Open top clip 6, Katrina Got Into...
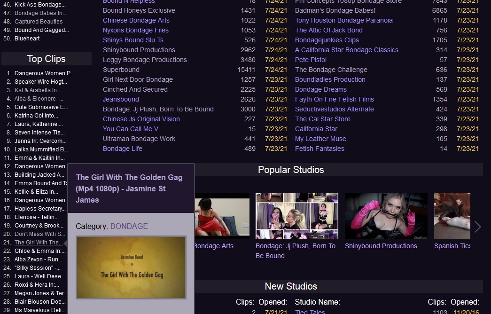This screenshot has height=314, width=491. tap(36, 116)
